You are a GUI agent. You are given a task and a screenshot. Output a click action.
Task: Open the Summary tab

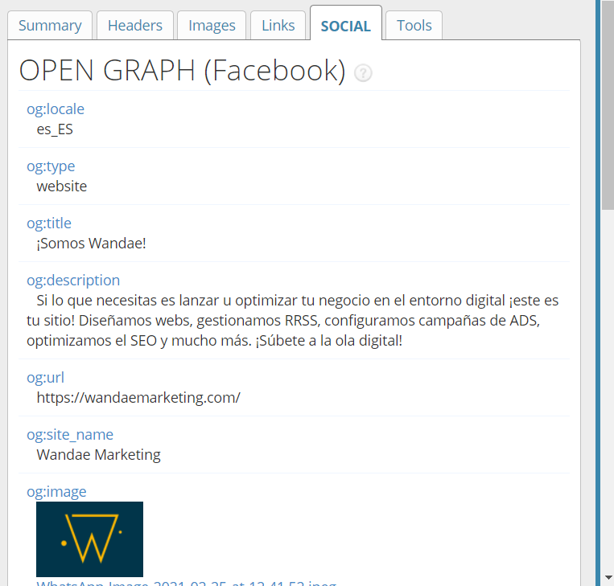[50, 26]
